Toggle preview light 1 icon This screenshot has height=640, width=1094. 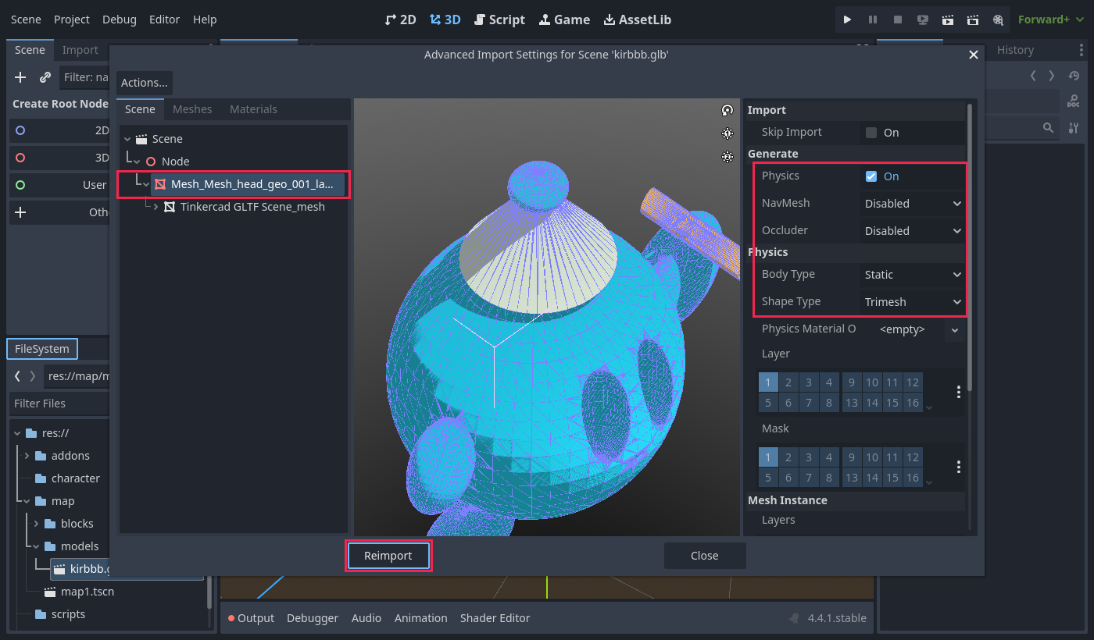click(728, 133)
